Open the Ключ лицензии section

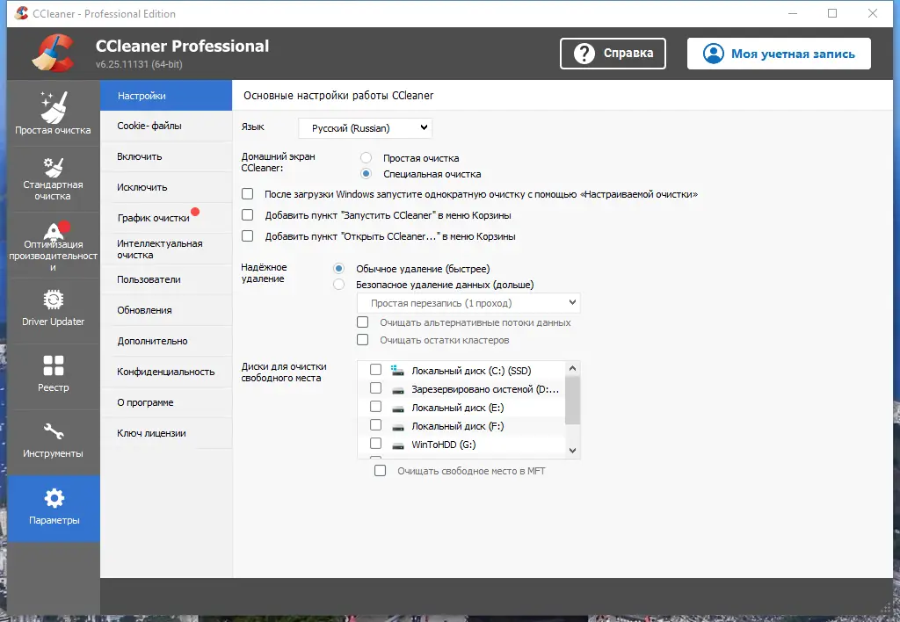[166, 433]
